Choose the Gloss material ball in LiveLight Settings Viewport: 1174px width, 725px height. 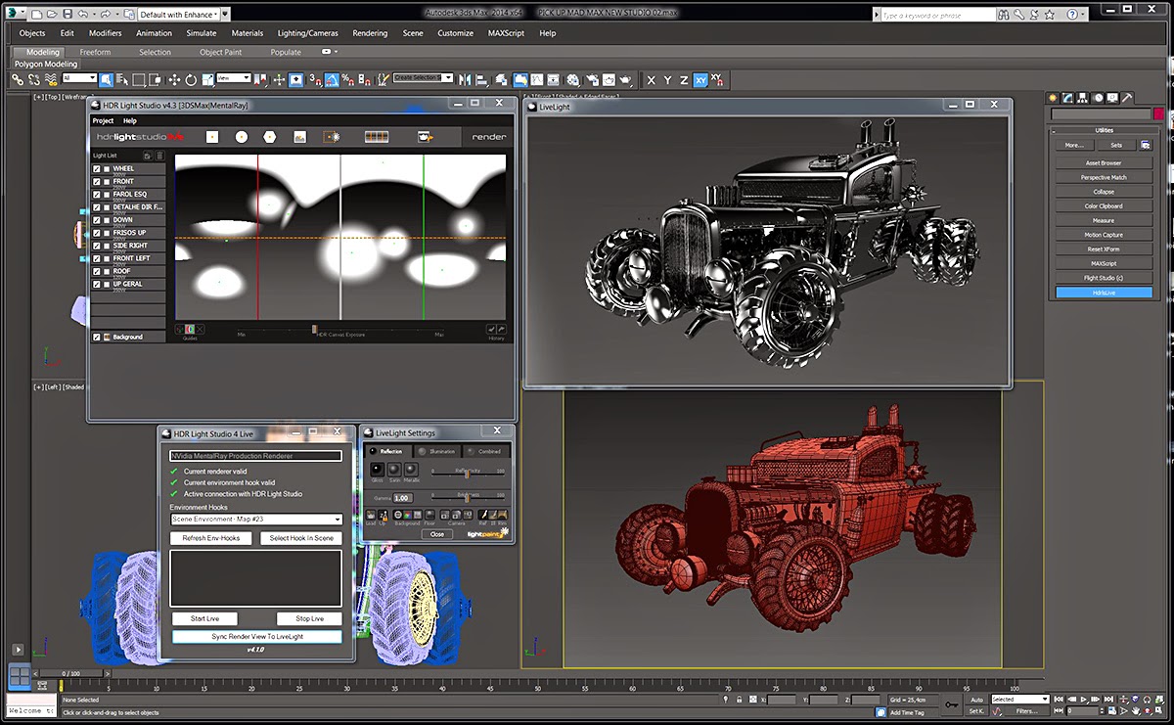(x=378, y=470)
